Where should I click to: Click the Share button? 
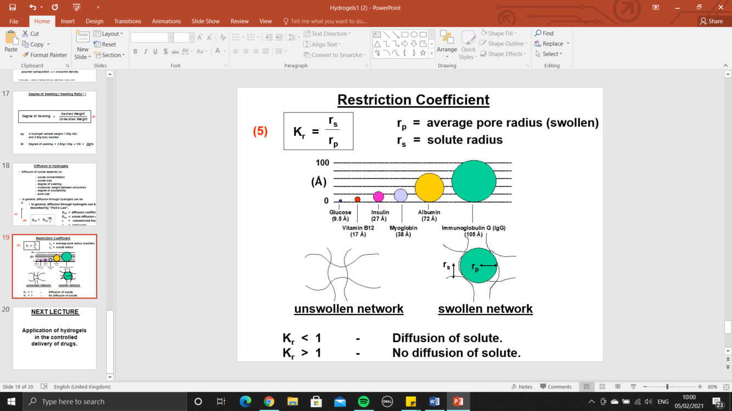tap(711, 21)
